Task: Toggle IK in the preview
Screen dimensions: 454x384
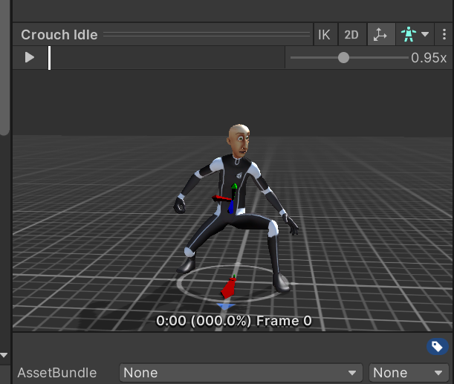Action: click(x=324, y=35)
